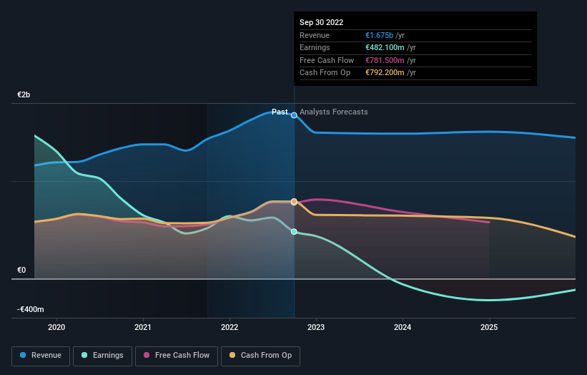587x375 pixels.
Task: Select the 2021 x-axis label
Action: (143, 328)
